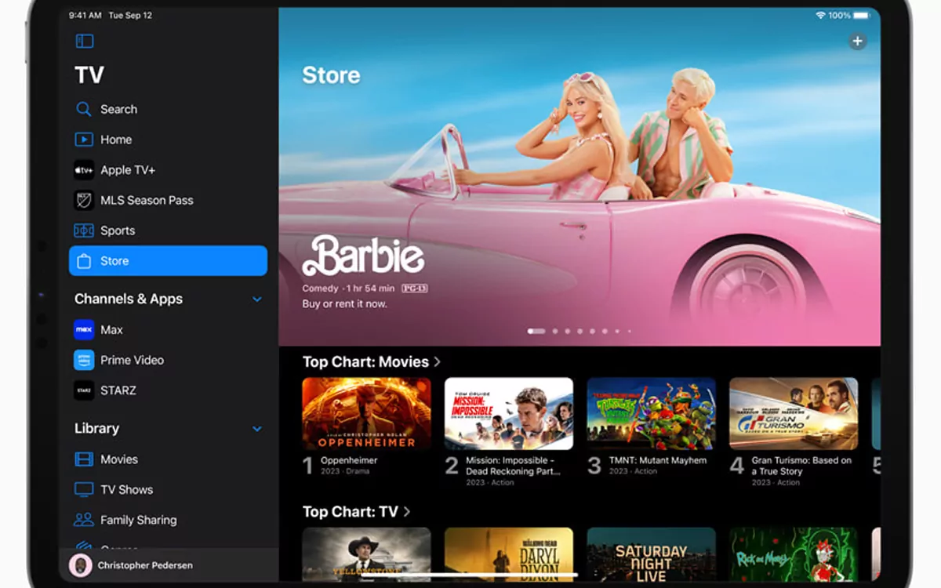Click the Prime Video icon
The height and width of the screenshot is (588, 941).
pyautogui.click(x=84, y=360)
